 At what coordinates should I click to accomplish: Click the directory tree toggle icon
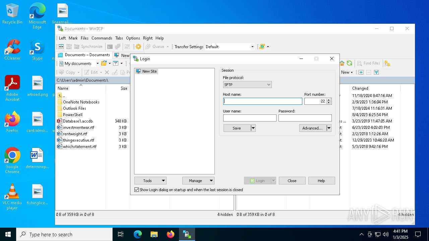(x=387, y=63)
